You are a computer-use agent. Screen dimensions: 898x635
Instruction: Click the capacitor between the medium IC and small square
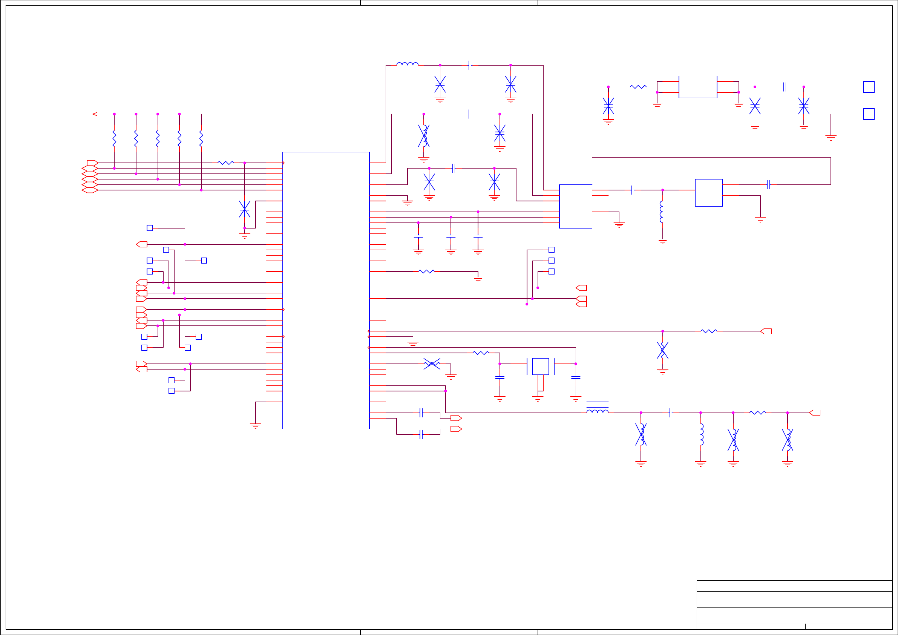(x=633, y=190)
